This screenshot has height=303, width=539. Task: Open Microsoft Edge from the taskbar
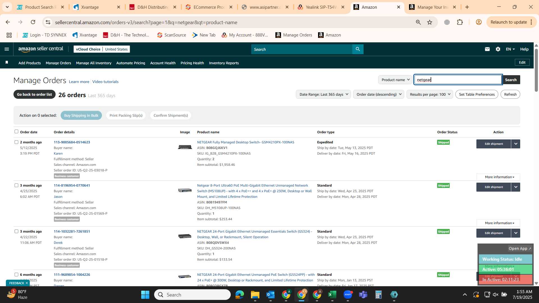pos(239,295)
